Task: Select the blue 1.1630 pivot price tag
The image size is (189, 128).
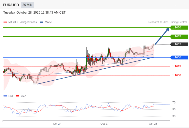Action: [179, 58]
